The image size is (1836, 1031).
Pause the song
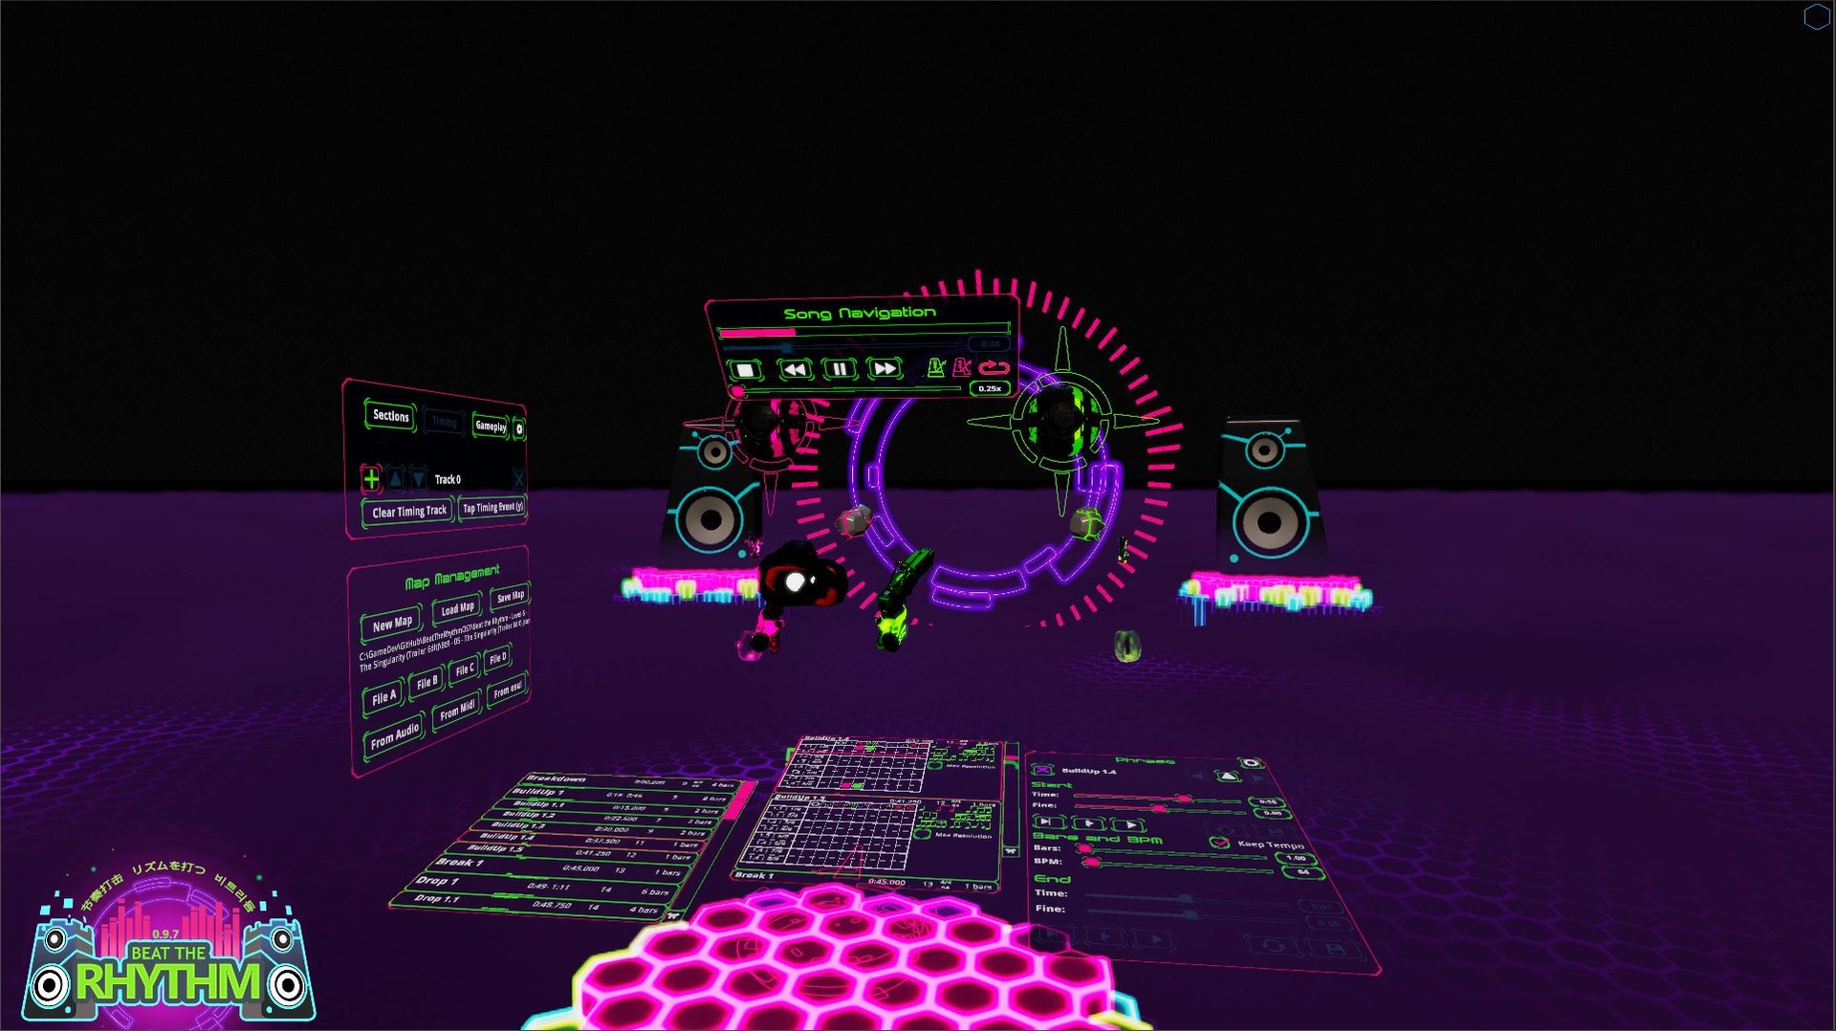(x=841, y=371)
